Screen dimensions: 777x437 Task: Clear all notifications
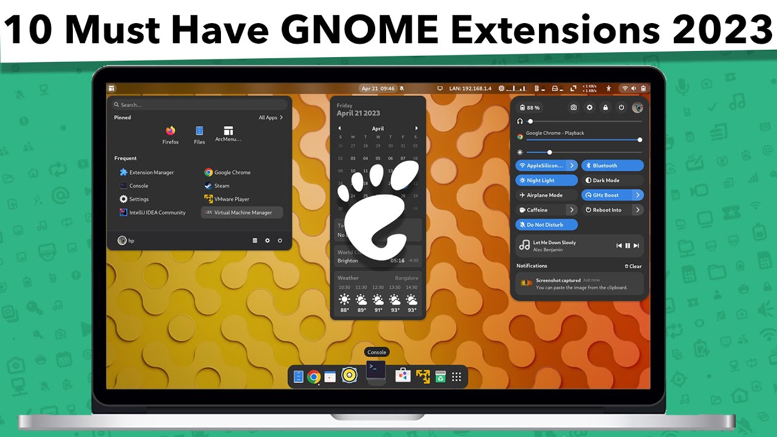coord(633,266)
